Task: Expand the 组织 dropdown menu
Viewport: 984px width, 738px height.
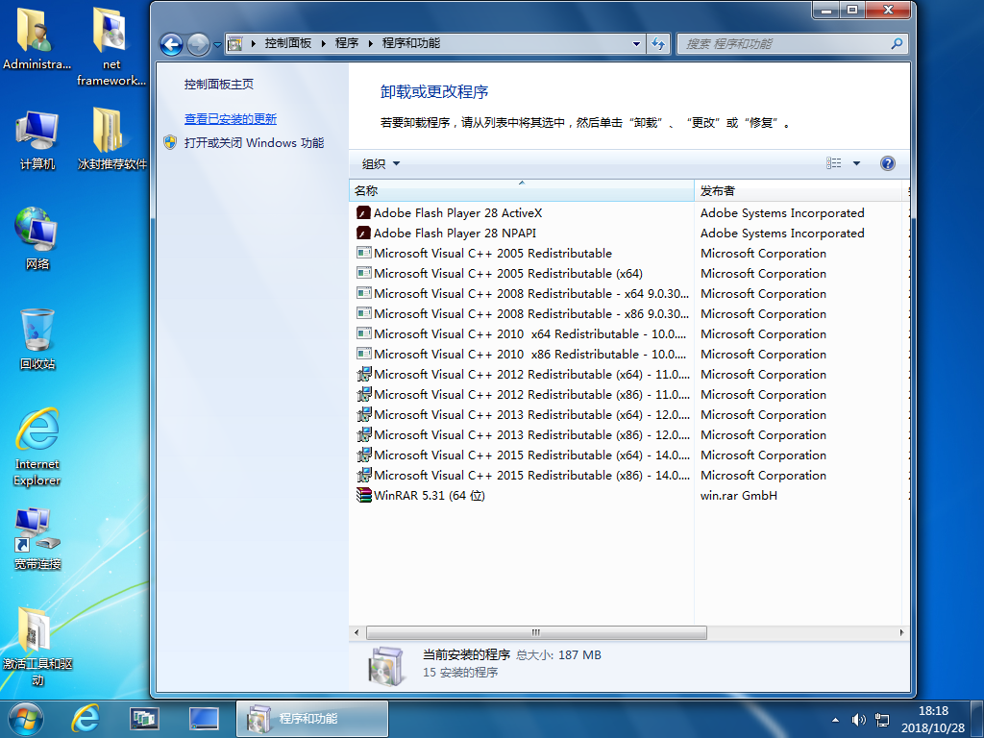Action: tap(381, 164)
